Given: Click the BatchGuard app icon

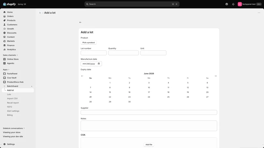Looking at the screenshot, I should click(x=5, y=86).
